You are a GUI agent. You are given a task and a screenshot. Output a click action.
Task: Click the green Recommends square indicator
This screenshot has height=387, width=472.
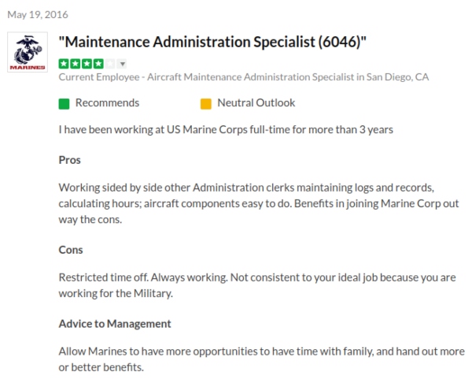[65, 103]
